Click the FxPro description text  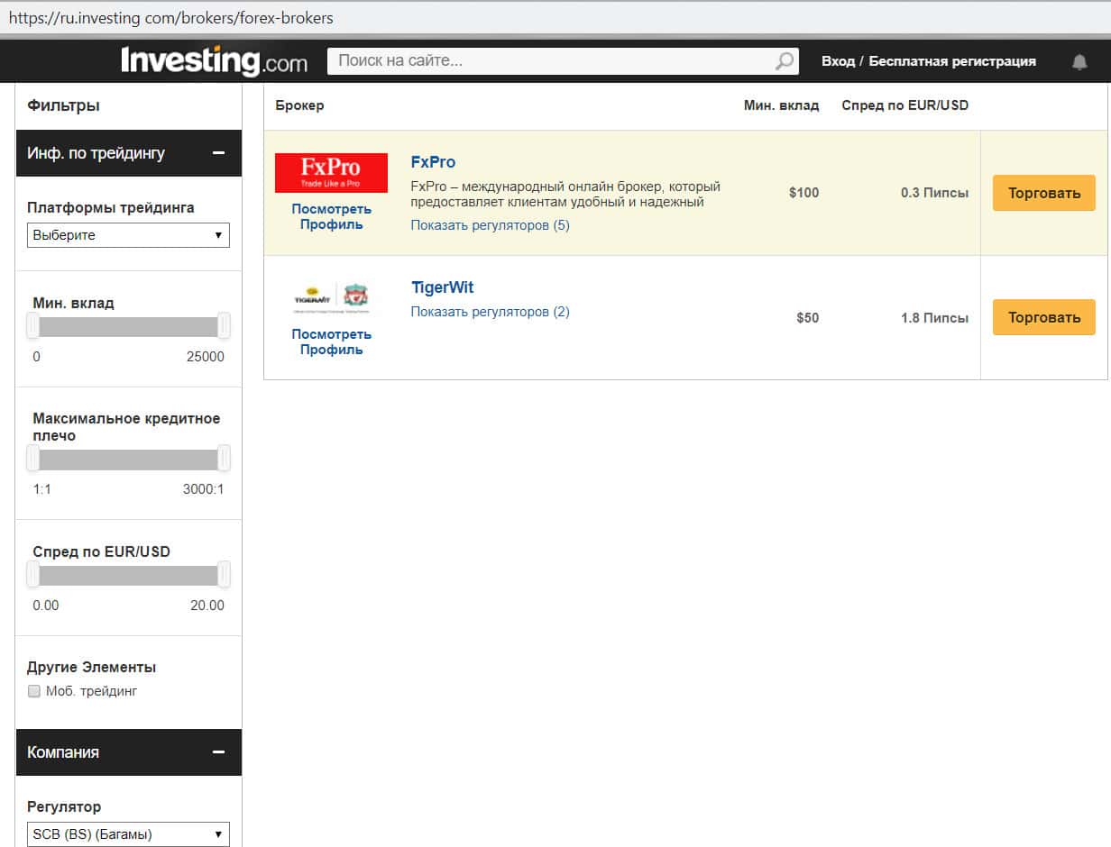coord(565,195)
